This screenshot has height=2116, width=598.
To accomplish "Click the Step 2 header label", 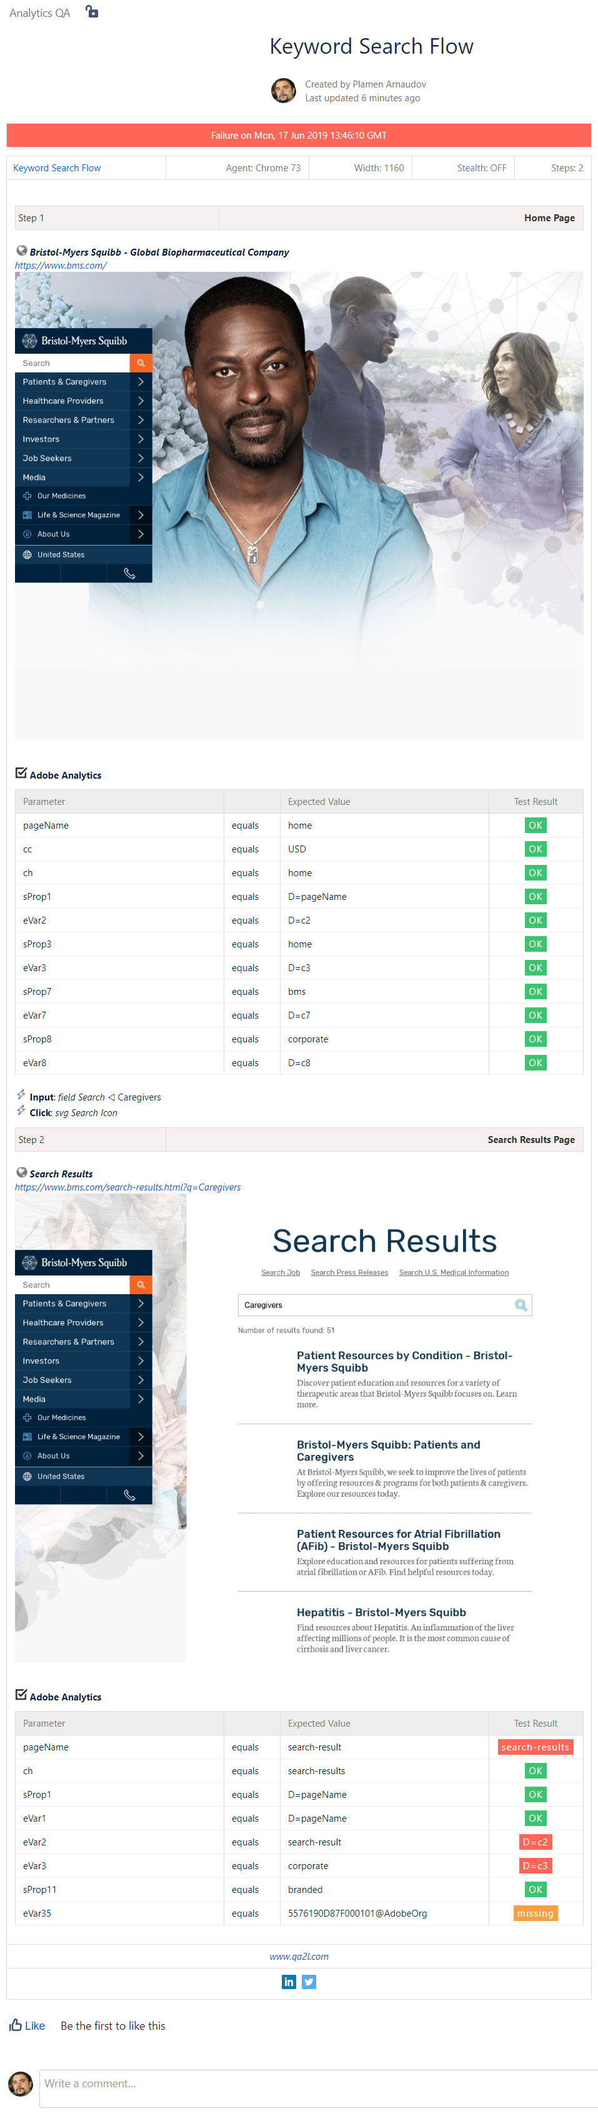I will coord(31,1139).
